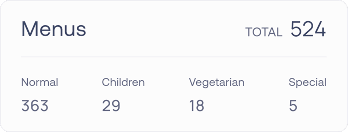The image size is (348, 132).
Task: Click gap between Children and Vegetarian labels
Action: pos(167,83)
